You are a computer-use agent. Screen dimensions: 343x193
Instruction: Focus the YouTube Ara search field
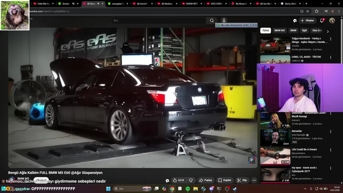(158, 21)
